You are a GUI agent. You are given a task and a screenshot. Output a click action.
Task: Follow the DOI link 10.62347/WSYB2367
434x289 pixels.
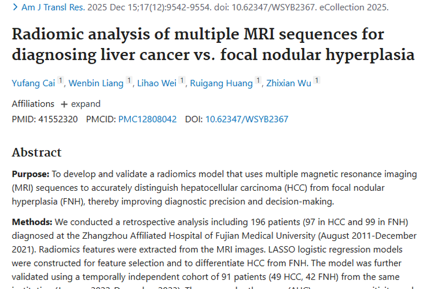pyautogui.click(x=247, y=119)
